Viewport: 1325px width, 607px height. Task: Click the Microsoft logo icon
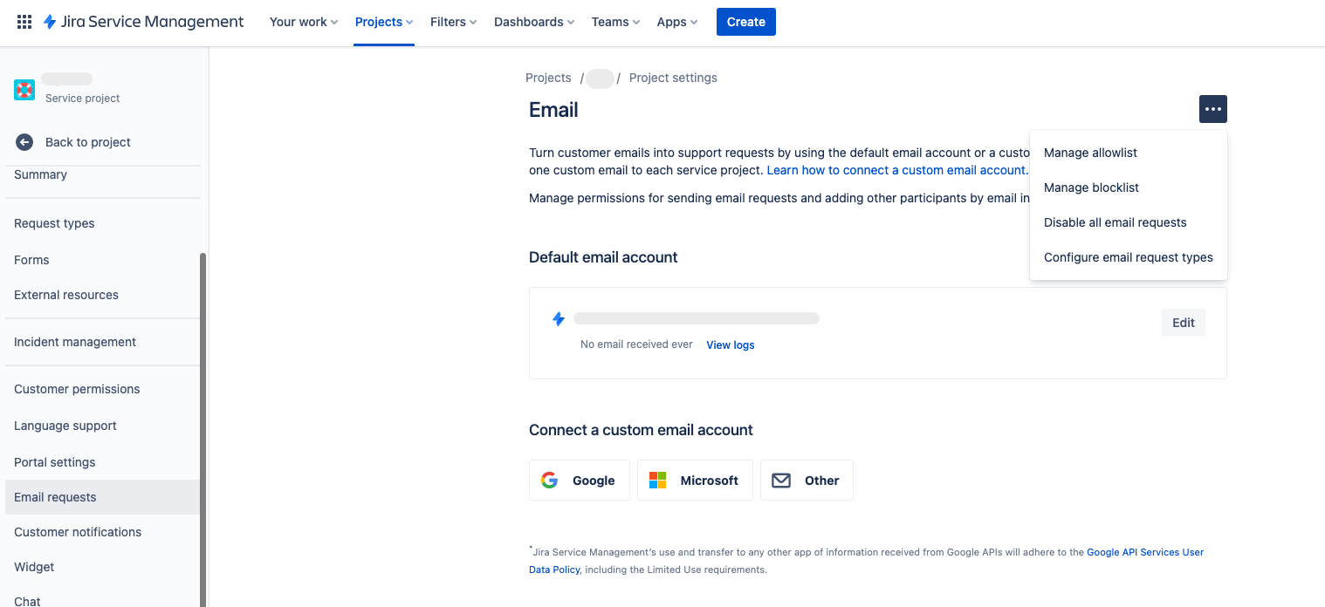[x=657, y=481]
